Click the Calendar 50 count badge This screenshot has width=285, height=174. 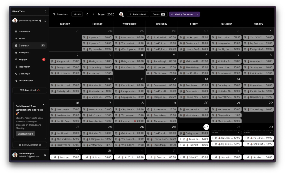pos(43,46)
